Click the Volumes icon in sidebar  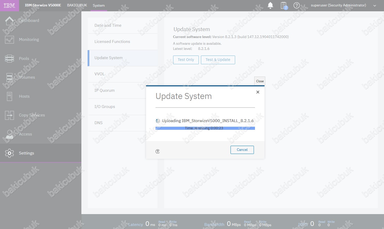pyautogui.click(x=10, y=77)
